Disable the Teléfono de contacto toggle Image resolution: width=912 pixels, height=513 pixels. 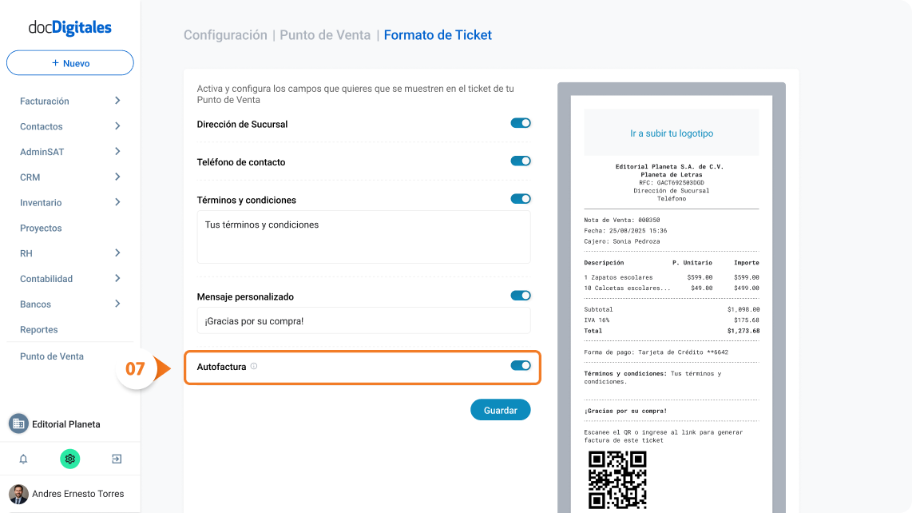521,161
